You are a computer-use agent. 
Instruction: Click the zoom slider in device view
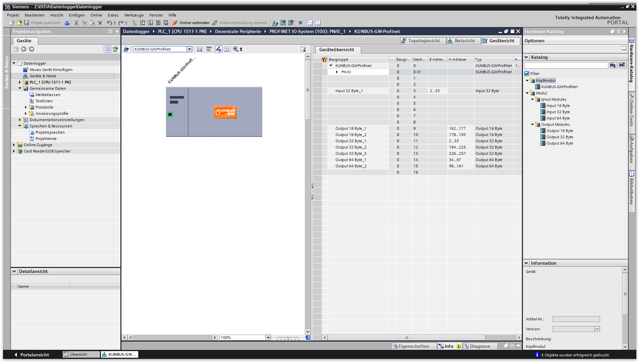pyautogui.click(x=288, y=338)
